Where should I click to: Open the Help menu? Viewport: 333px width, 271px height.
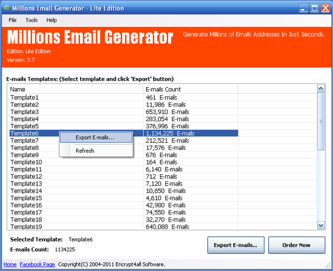[x=52, y=20]
